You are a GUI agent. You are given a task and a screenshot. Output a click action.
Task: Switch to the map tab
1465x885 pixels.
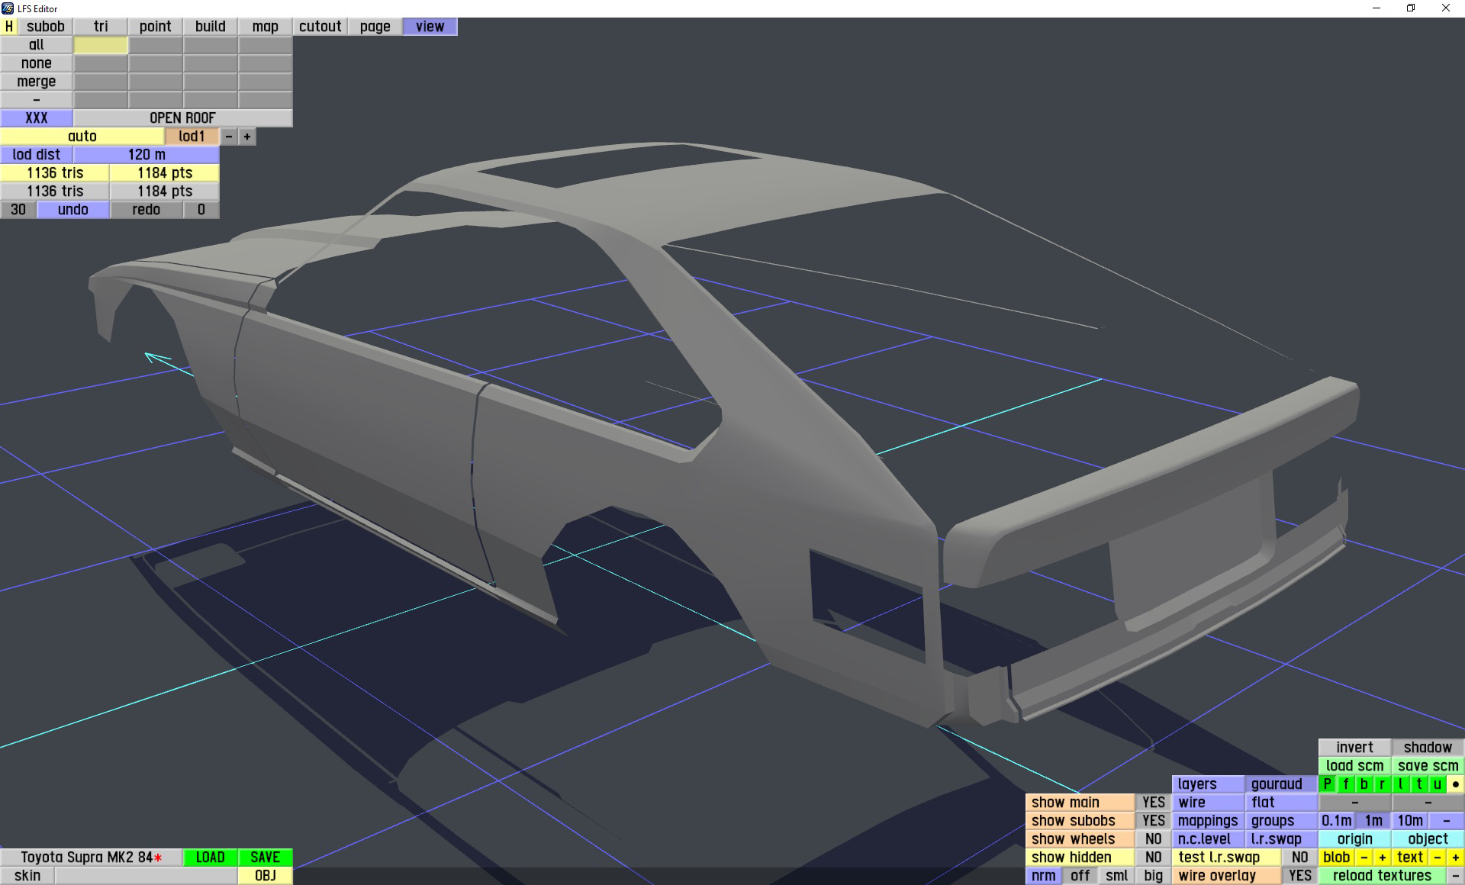coord(265,27)
